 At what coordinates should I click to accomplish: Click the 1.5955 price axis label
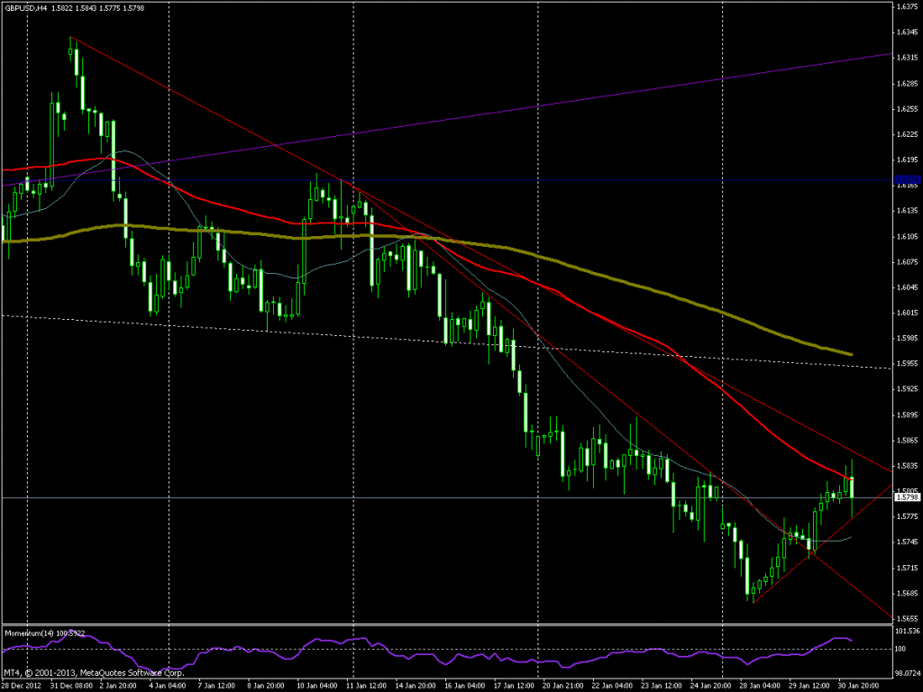point(905,365)
